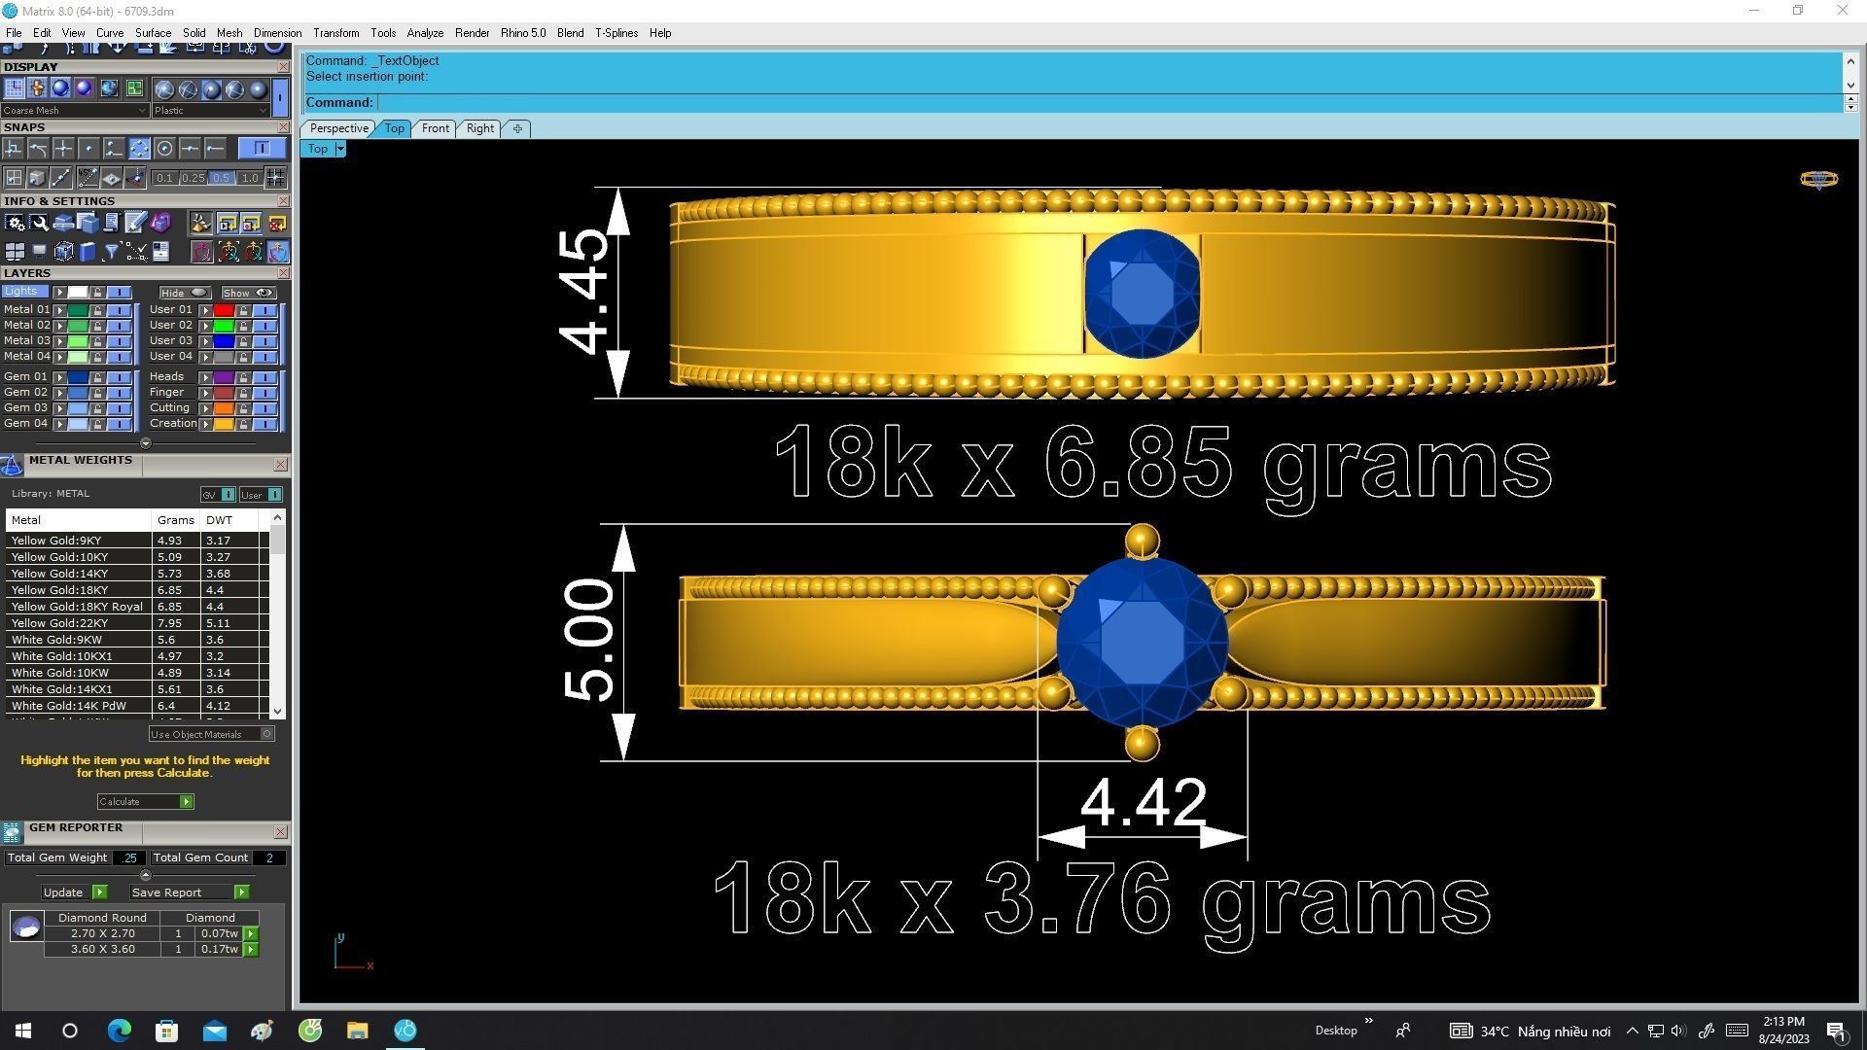Click the wireframe box bounding icon
This screenshot has width=1867, height=1050.
point(63,253)
